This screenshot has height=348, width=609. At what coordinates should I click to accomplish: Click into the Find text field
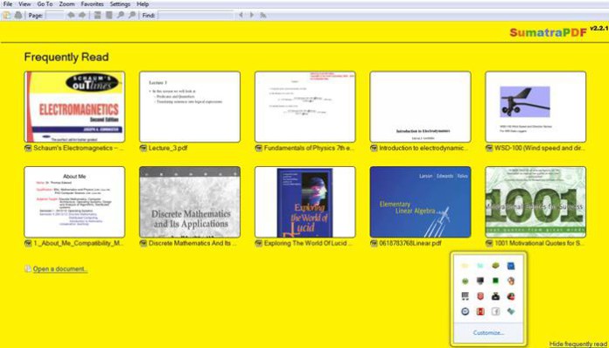[x=196, y=15]
